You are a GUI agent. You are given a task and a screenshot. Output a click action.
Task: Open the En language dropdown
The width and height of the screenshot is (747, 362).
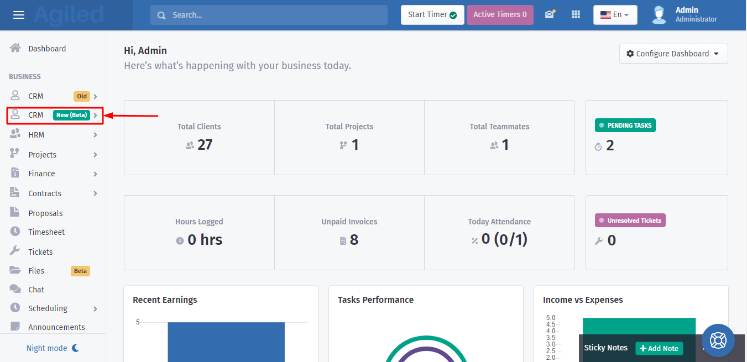[615, 15]
